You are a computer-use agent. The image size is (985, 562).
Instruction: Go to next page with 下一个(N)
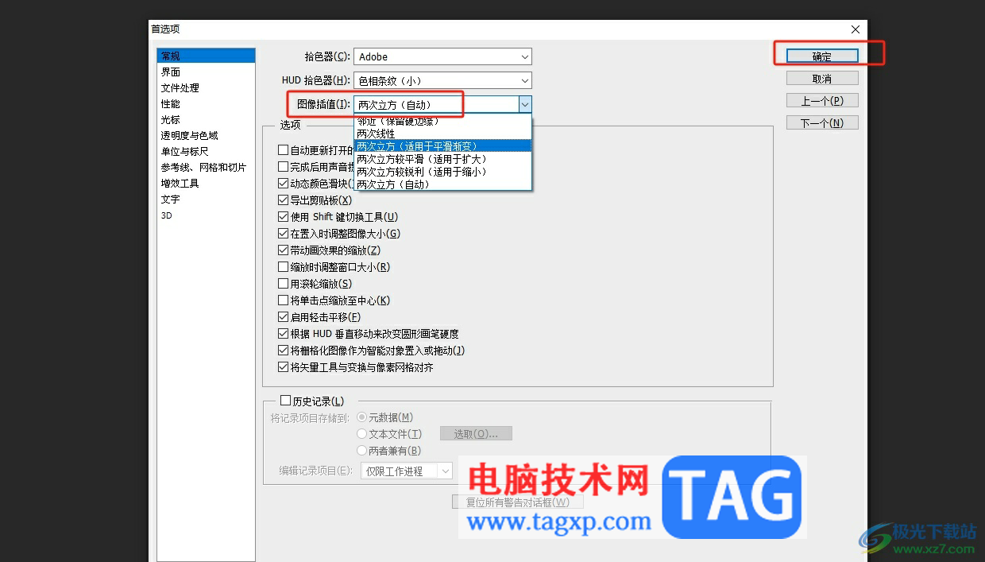[x=822, y=123]
